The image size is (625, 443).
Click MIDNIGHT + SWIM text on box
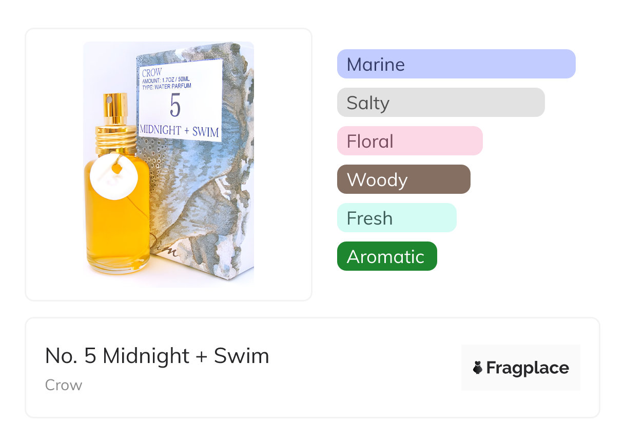click(x=179, y=131)
